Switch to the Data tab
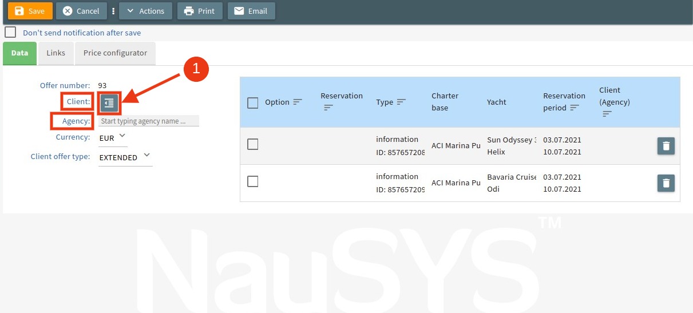693x313 pixels. click(19, 53)
